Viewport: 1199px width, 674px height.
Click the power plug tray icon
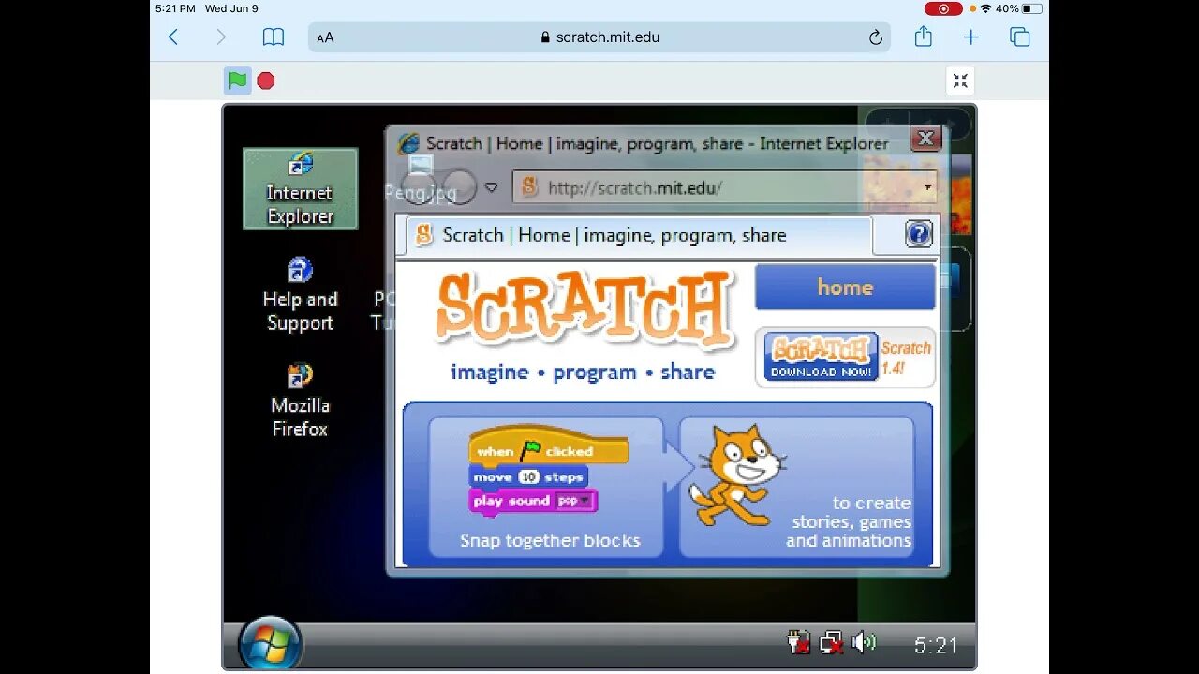[x=798, y=643]
